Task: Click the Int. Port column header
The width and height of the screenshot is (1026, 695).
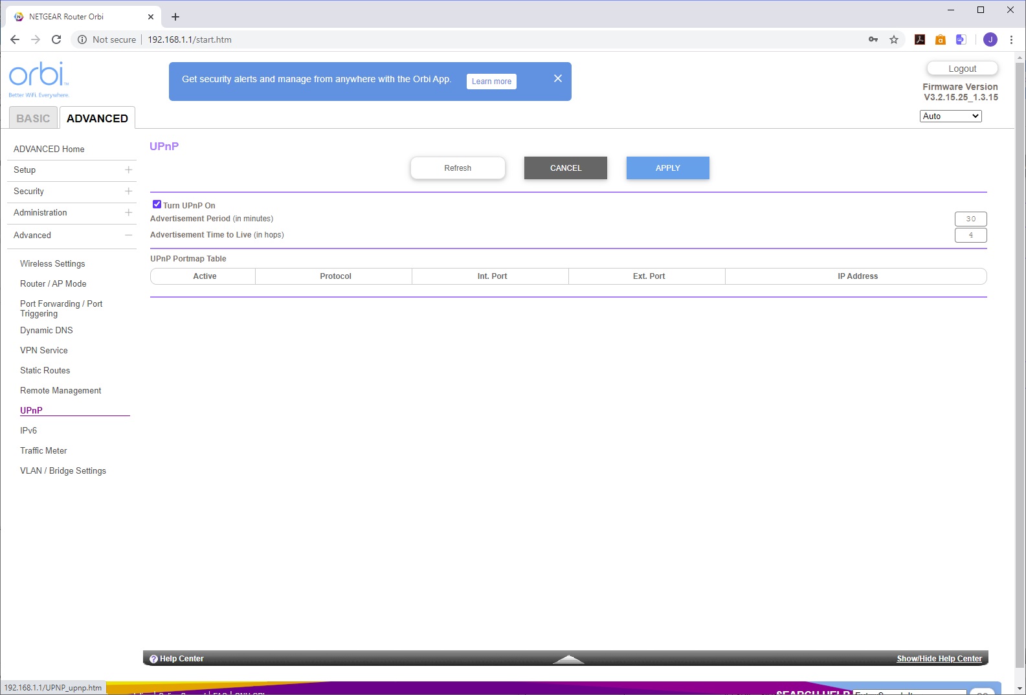Action: 492,276
